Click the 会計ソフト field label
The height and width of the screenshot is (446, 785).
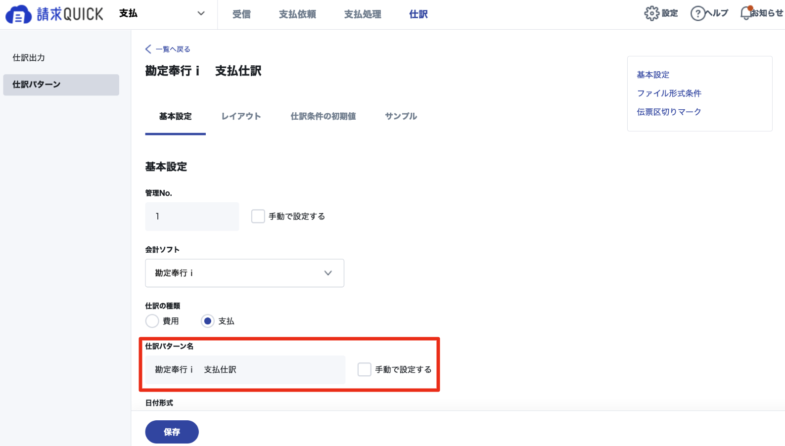(162, 250)
